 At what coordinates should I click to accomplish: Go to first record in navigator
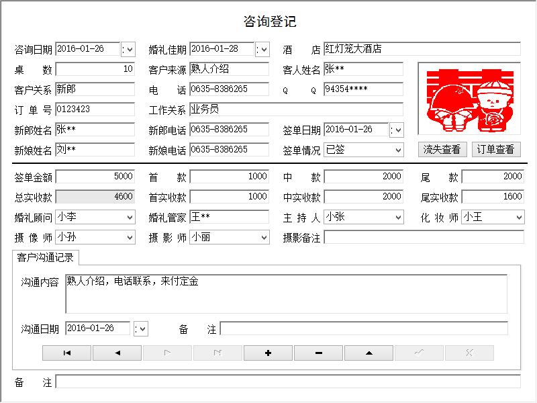(x=66, y=353)
